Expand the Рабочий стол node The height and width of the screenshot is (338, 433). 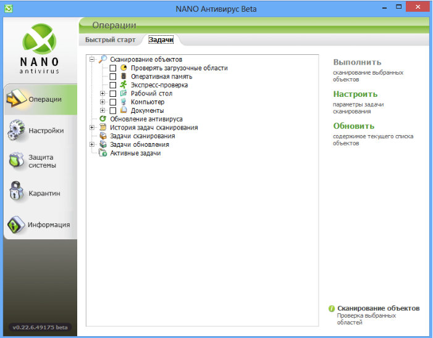103,94
